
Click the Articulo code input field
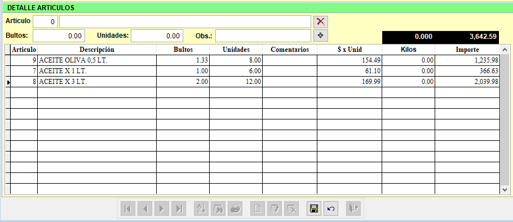(x=46, y=22)
